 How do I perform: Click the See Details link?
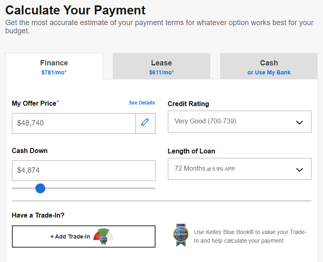tap(142, 103)
